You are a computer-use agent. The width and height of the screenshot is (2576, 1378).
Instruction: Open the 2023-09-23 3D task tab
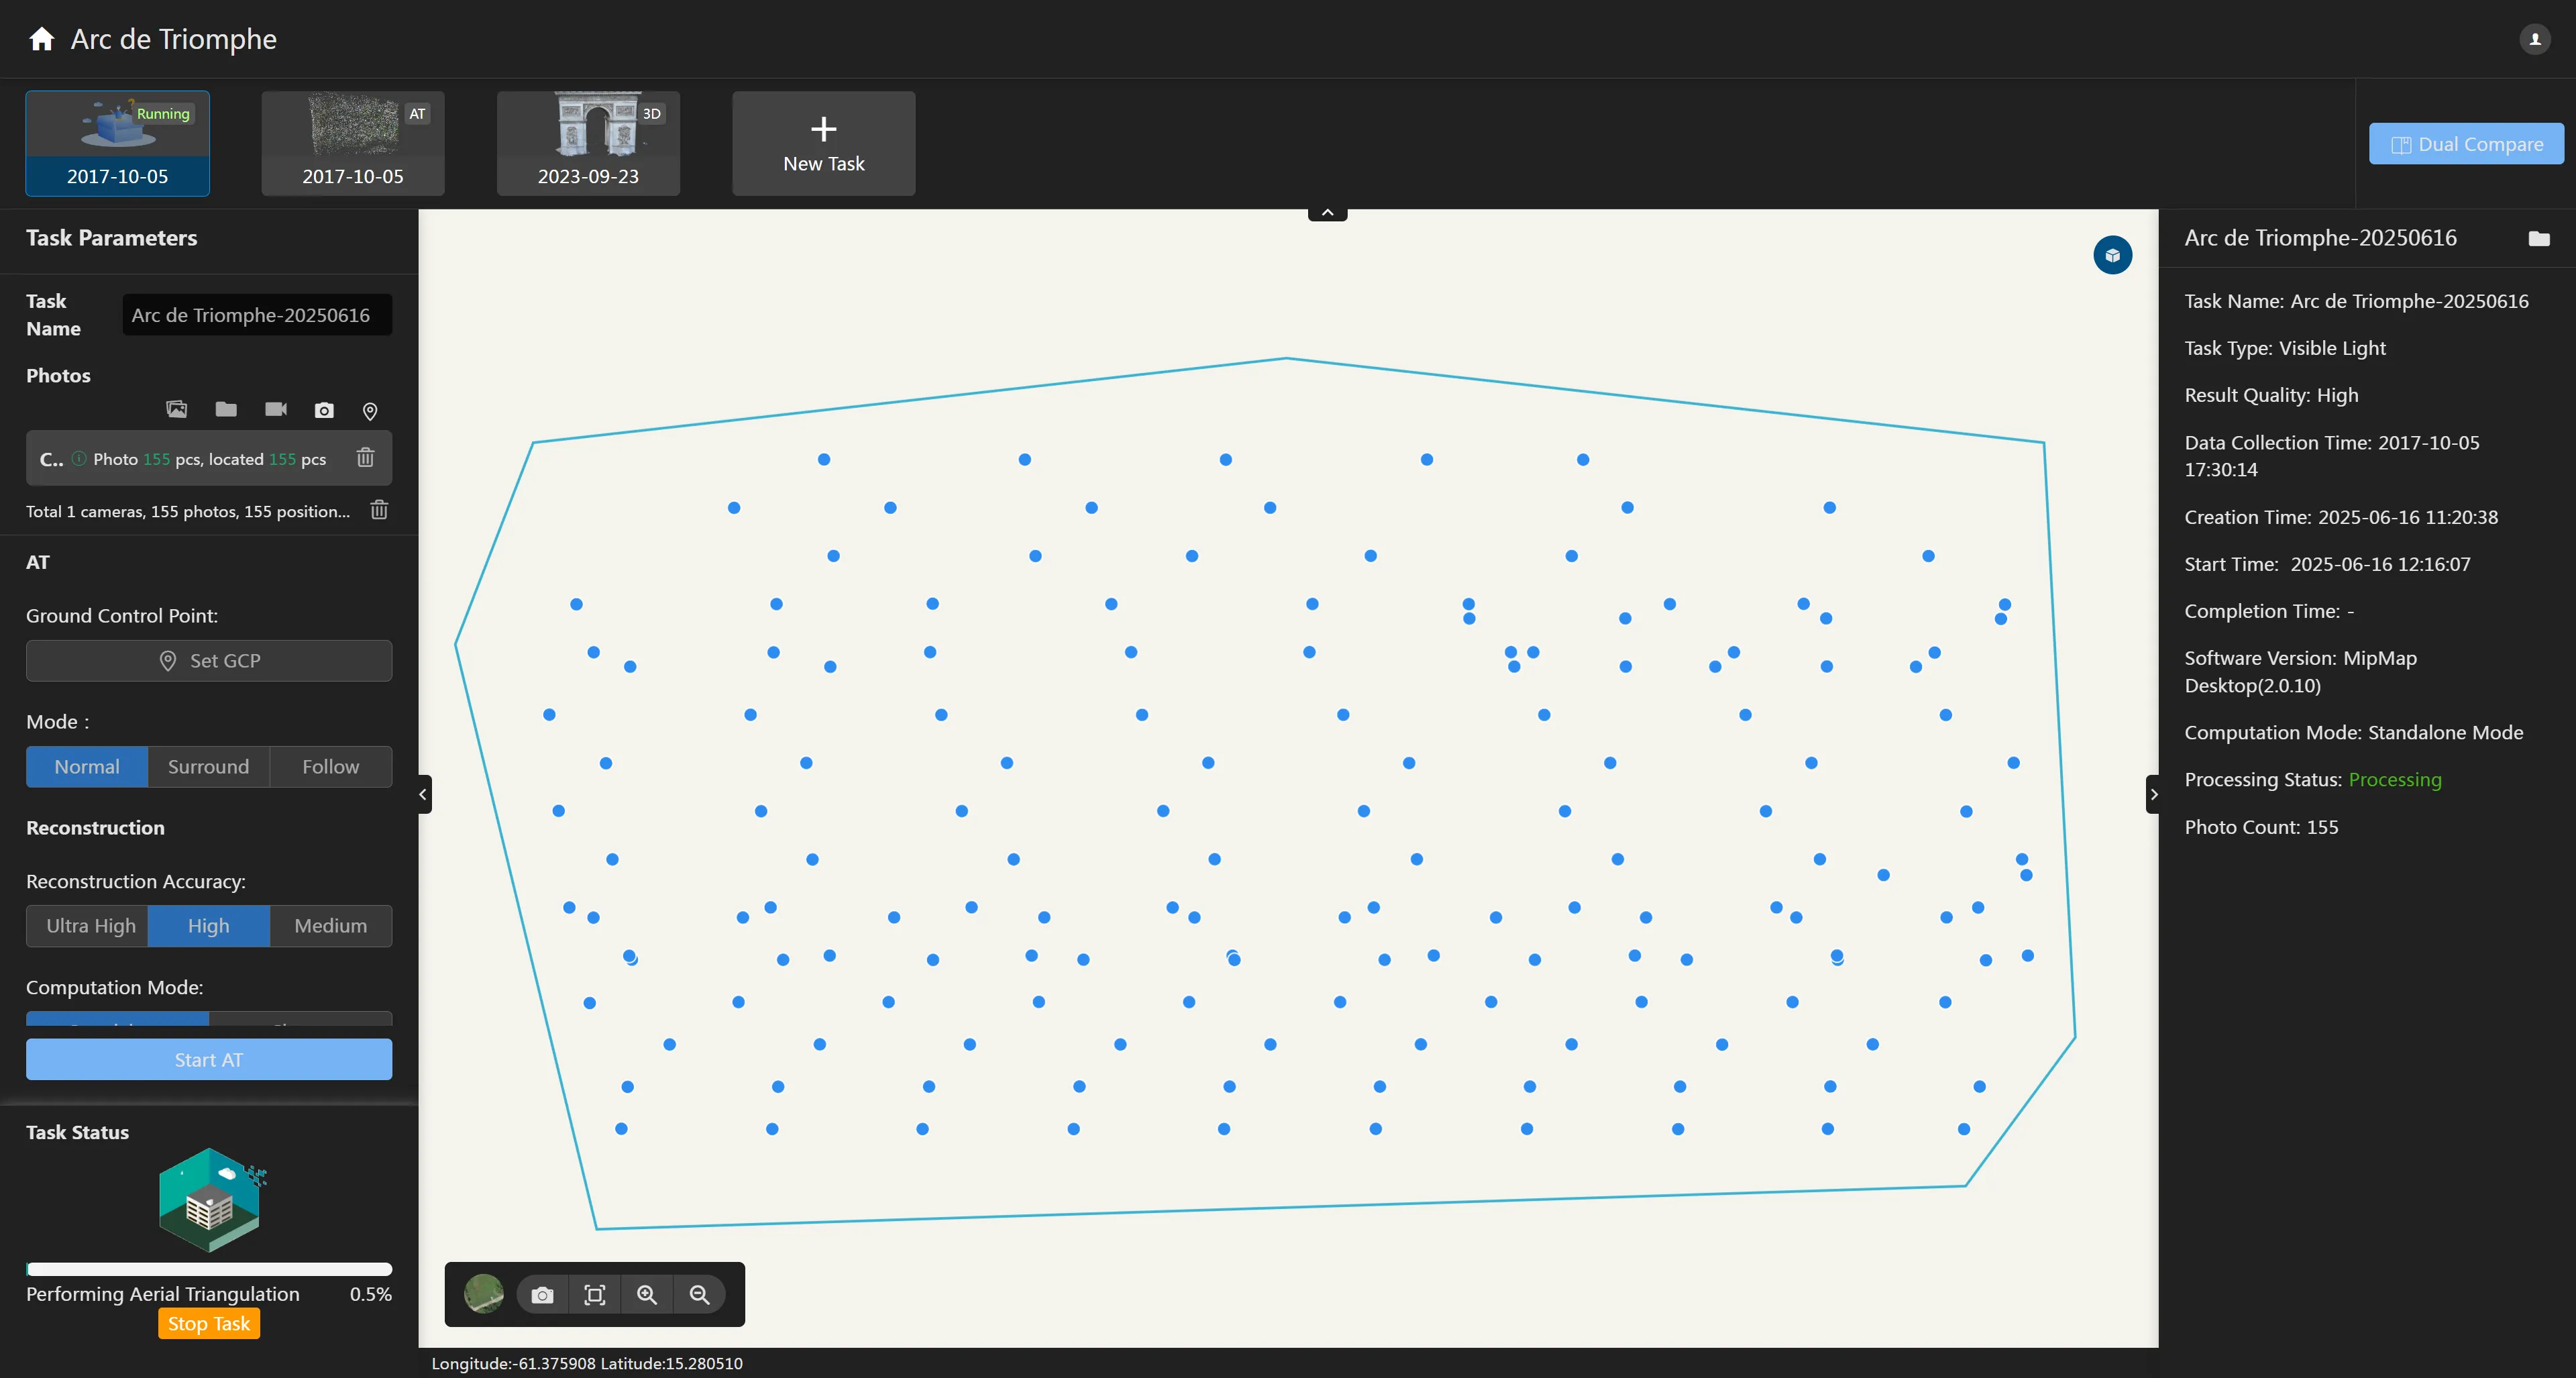[x=588, y=144]
